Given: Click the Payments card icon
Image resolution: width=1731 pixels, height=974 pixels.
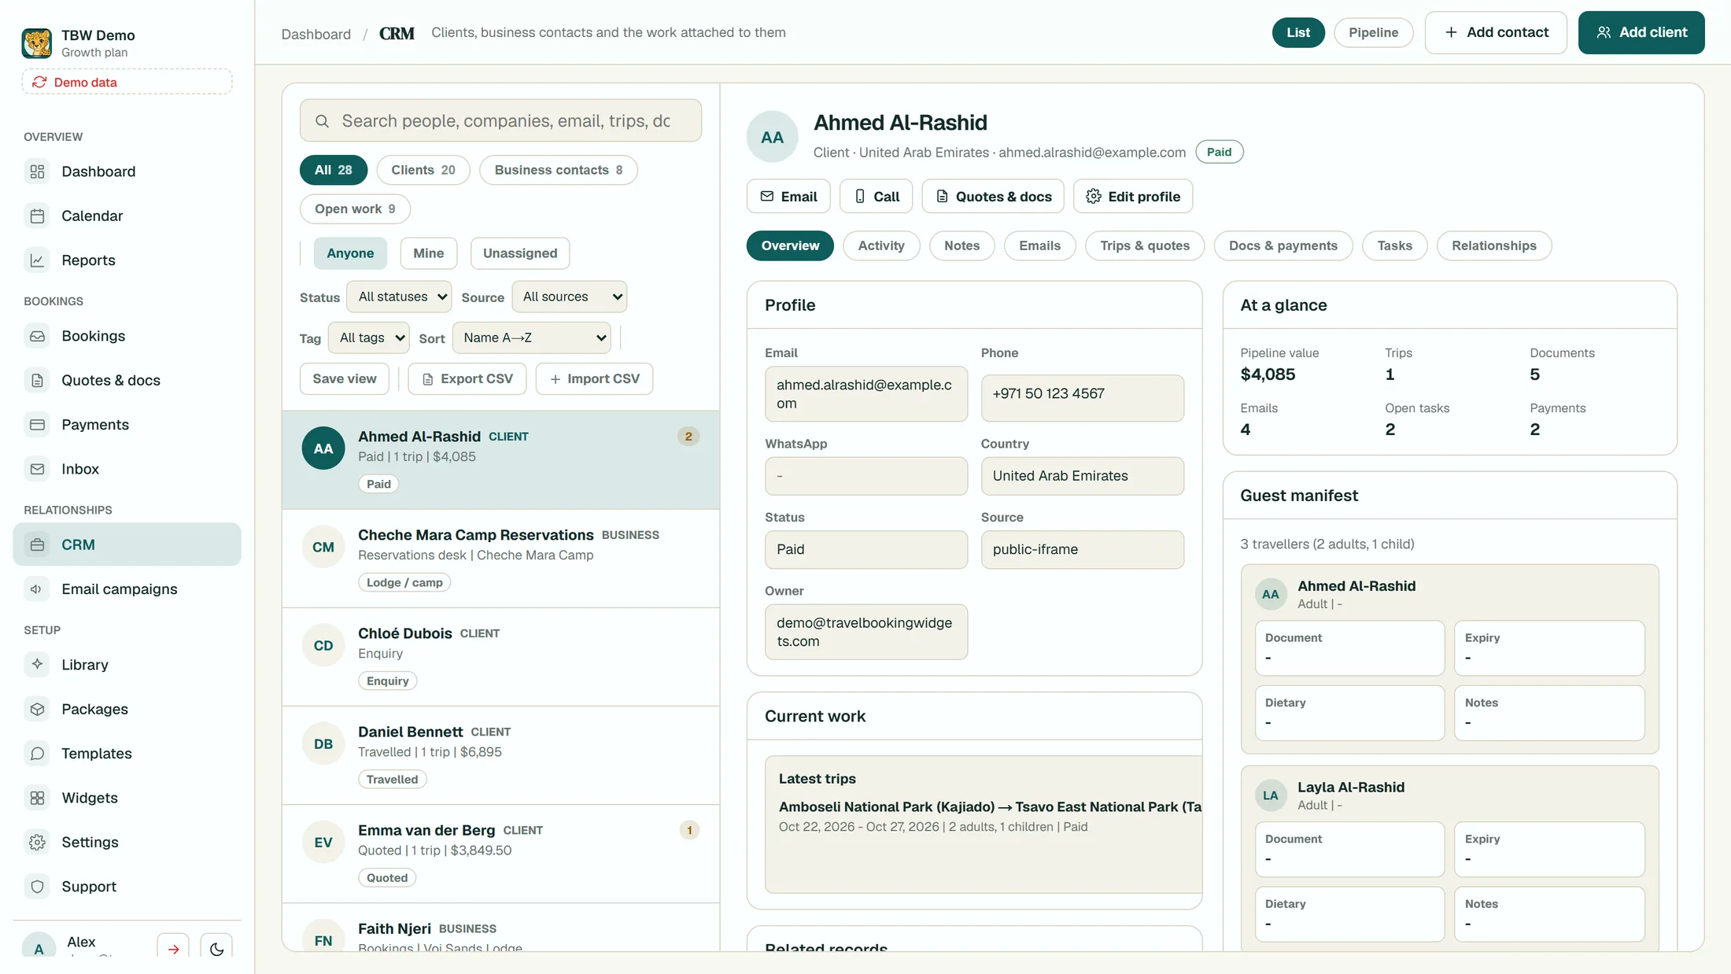Looking at the screenshot, I should coord(37,425).
